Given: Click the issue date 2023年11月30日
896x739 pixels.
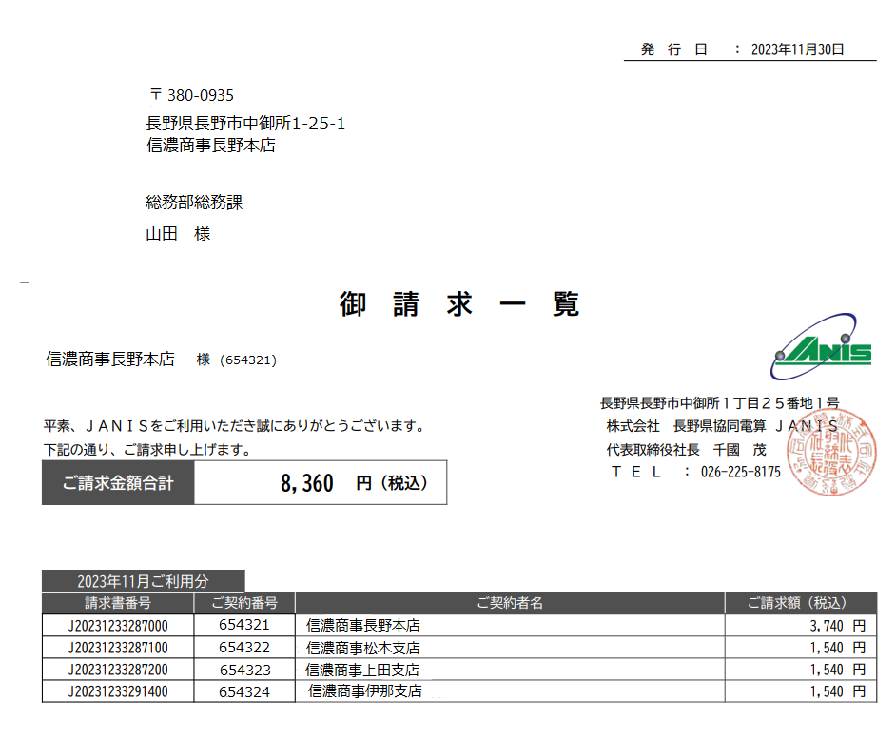Looking at the screenshot, I should pos(797,49).
